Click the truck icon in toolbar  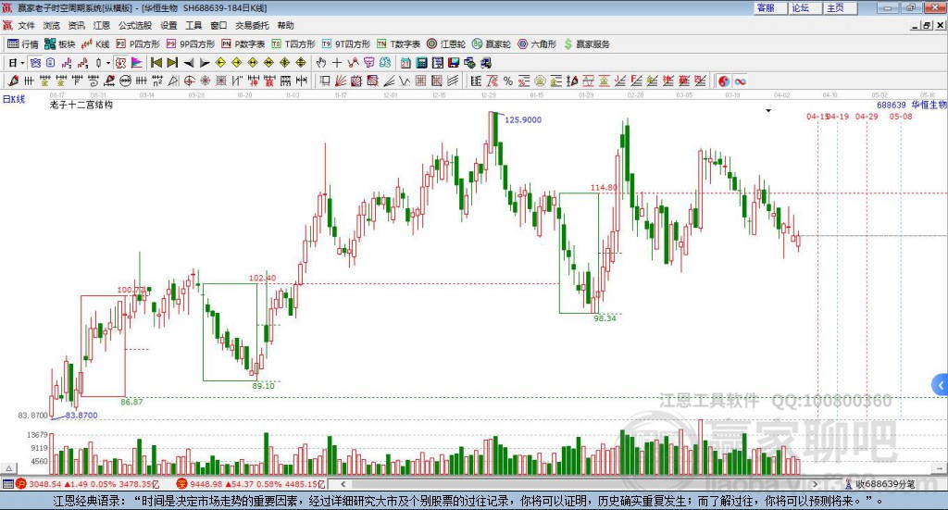tap(485, 62)
